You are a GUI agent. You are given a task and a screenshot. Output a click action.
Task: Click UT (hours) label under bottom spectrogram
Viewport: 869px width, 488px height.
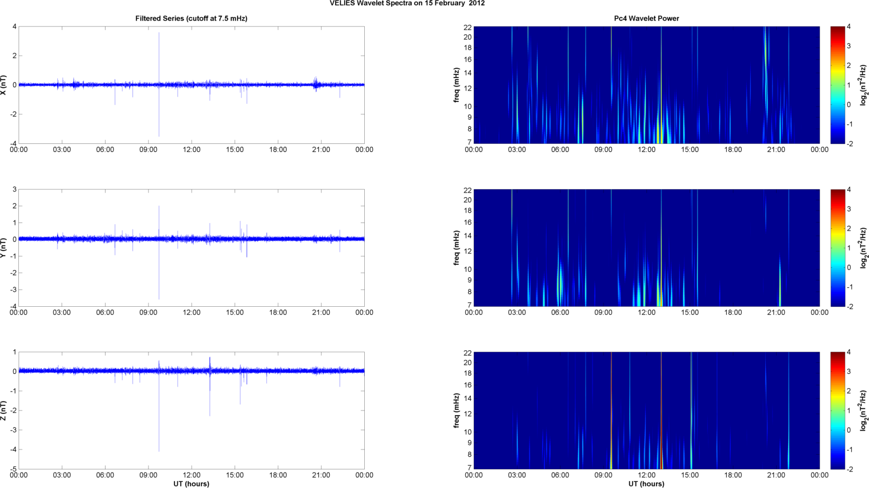[646, 483]
